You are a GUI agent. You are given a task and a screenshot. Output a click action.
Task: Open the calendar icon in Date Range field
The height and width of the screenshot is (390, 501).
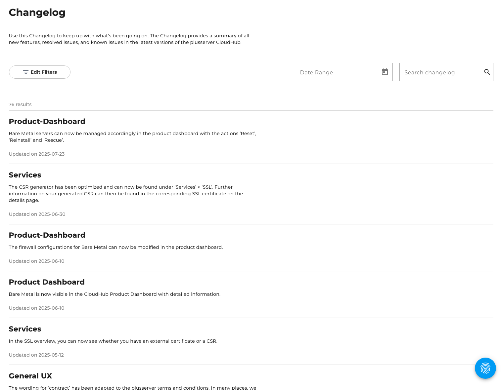click(x=385, y=72)
